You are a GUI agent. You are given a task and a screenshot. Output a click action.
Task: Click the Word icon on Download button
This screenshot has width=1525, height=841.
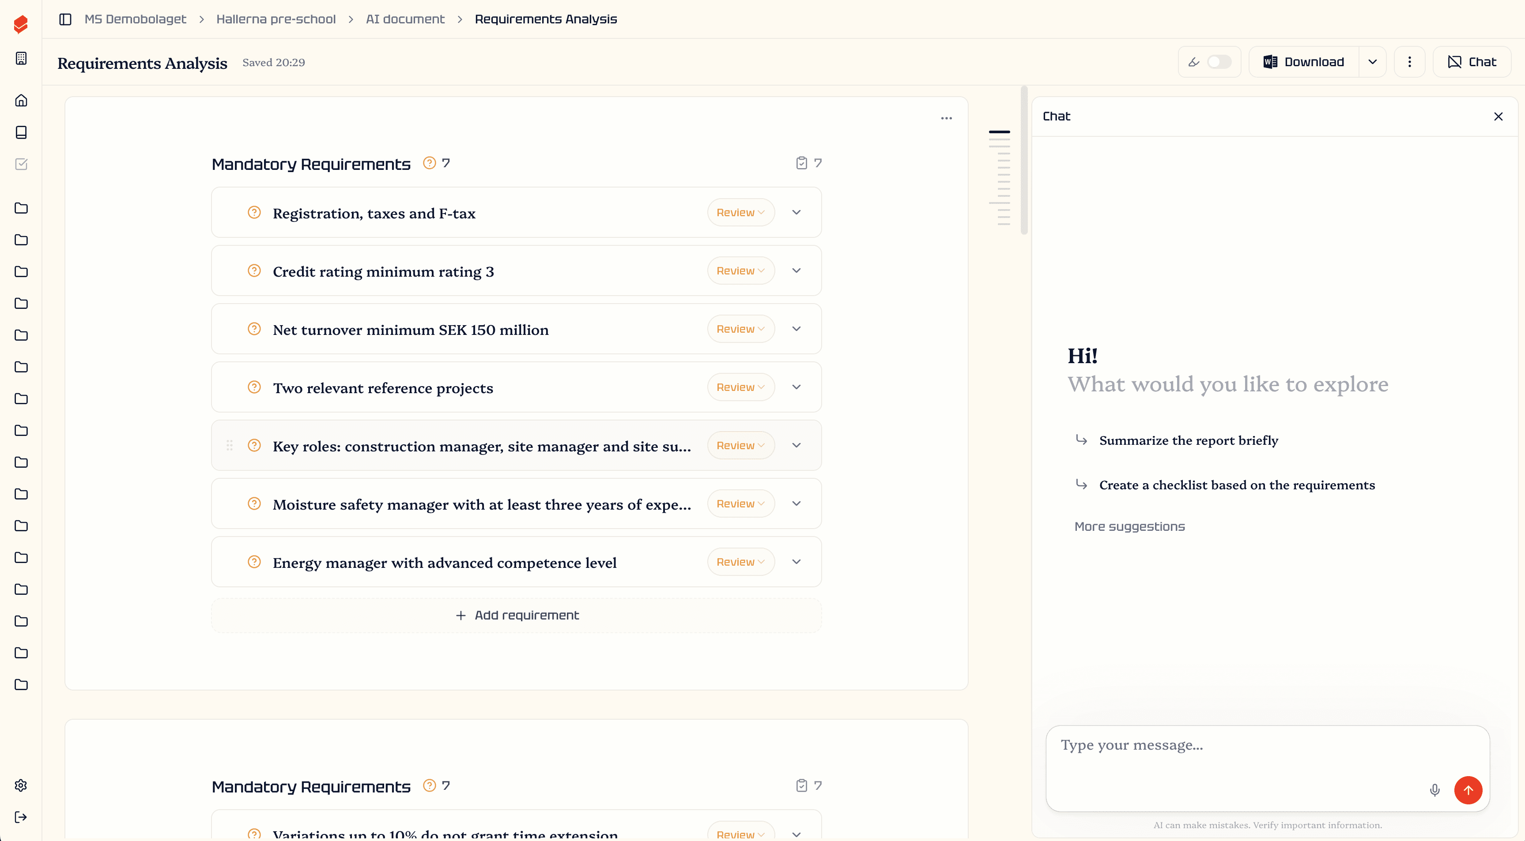coord(1270,62)
